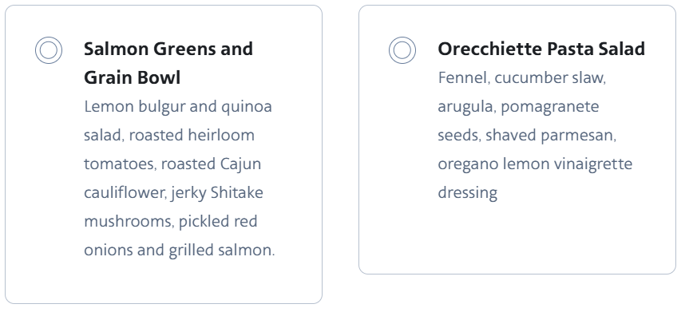Select the Salmon Greens and Grain Bowl radio button
Viewport: 689px width, 312px height.
[49, 50]
